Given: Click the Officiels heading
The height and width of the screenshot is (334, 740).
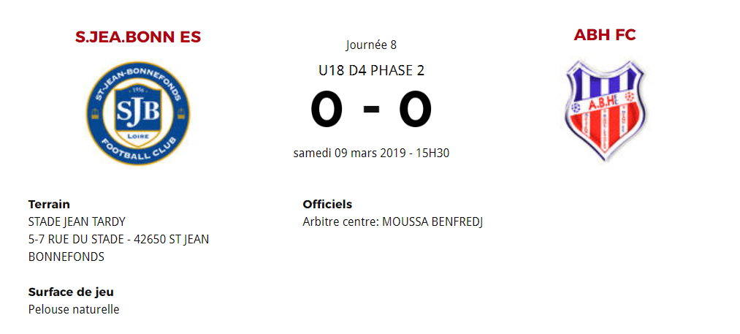Looking at the screenshot, I should click(327, 205).
